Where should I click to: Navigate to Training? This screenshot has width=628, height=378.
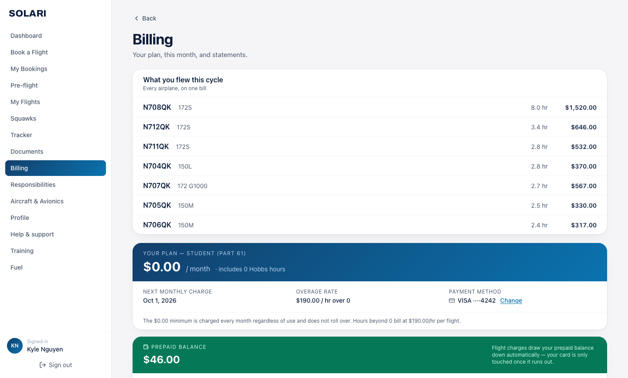[55, 251]
